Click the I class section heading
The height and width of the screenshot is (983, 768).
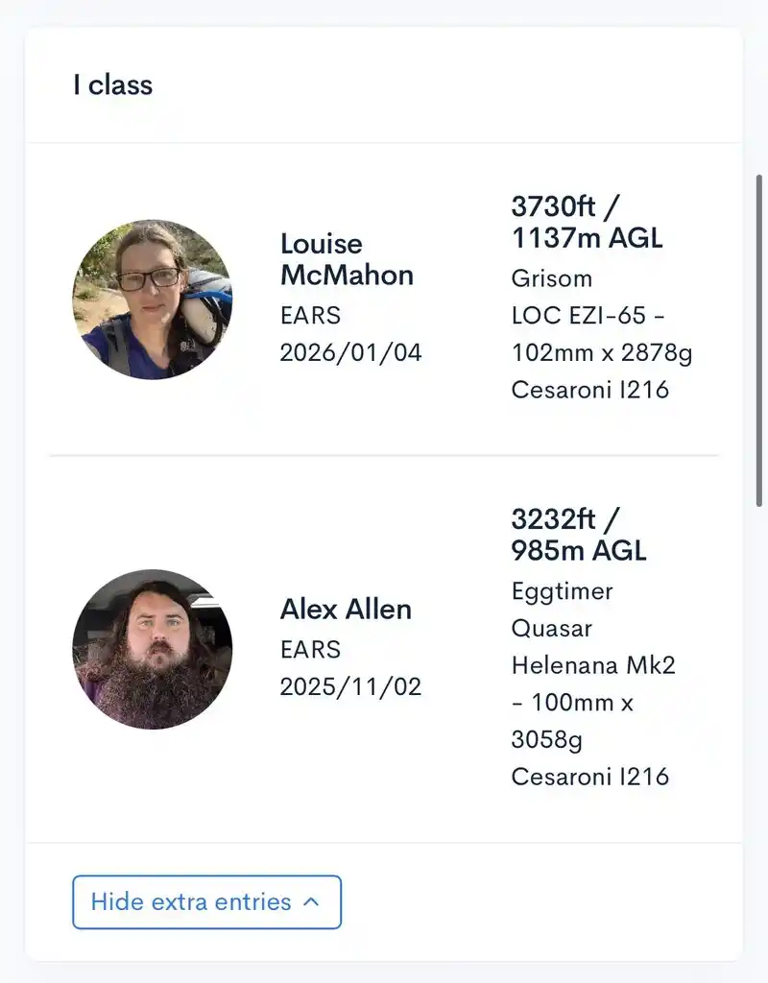[x=112, y=85]
